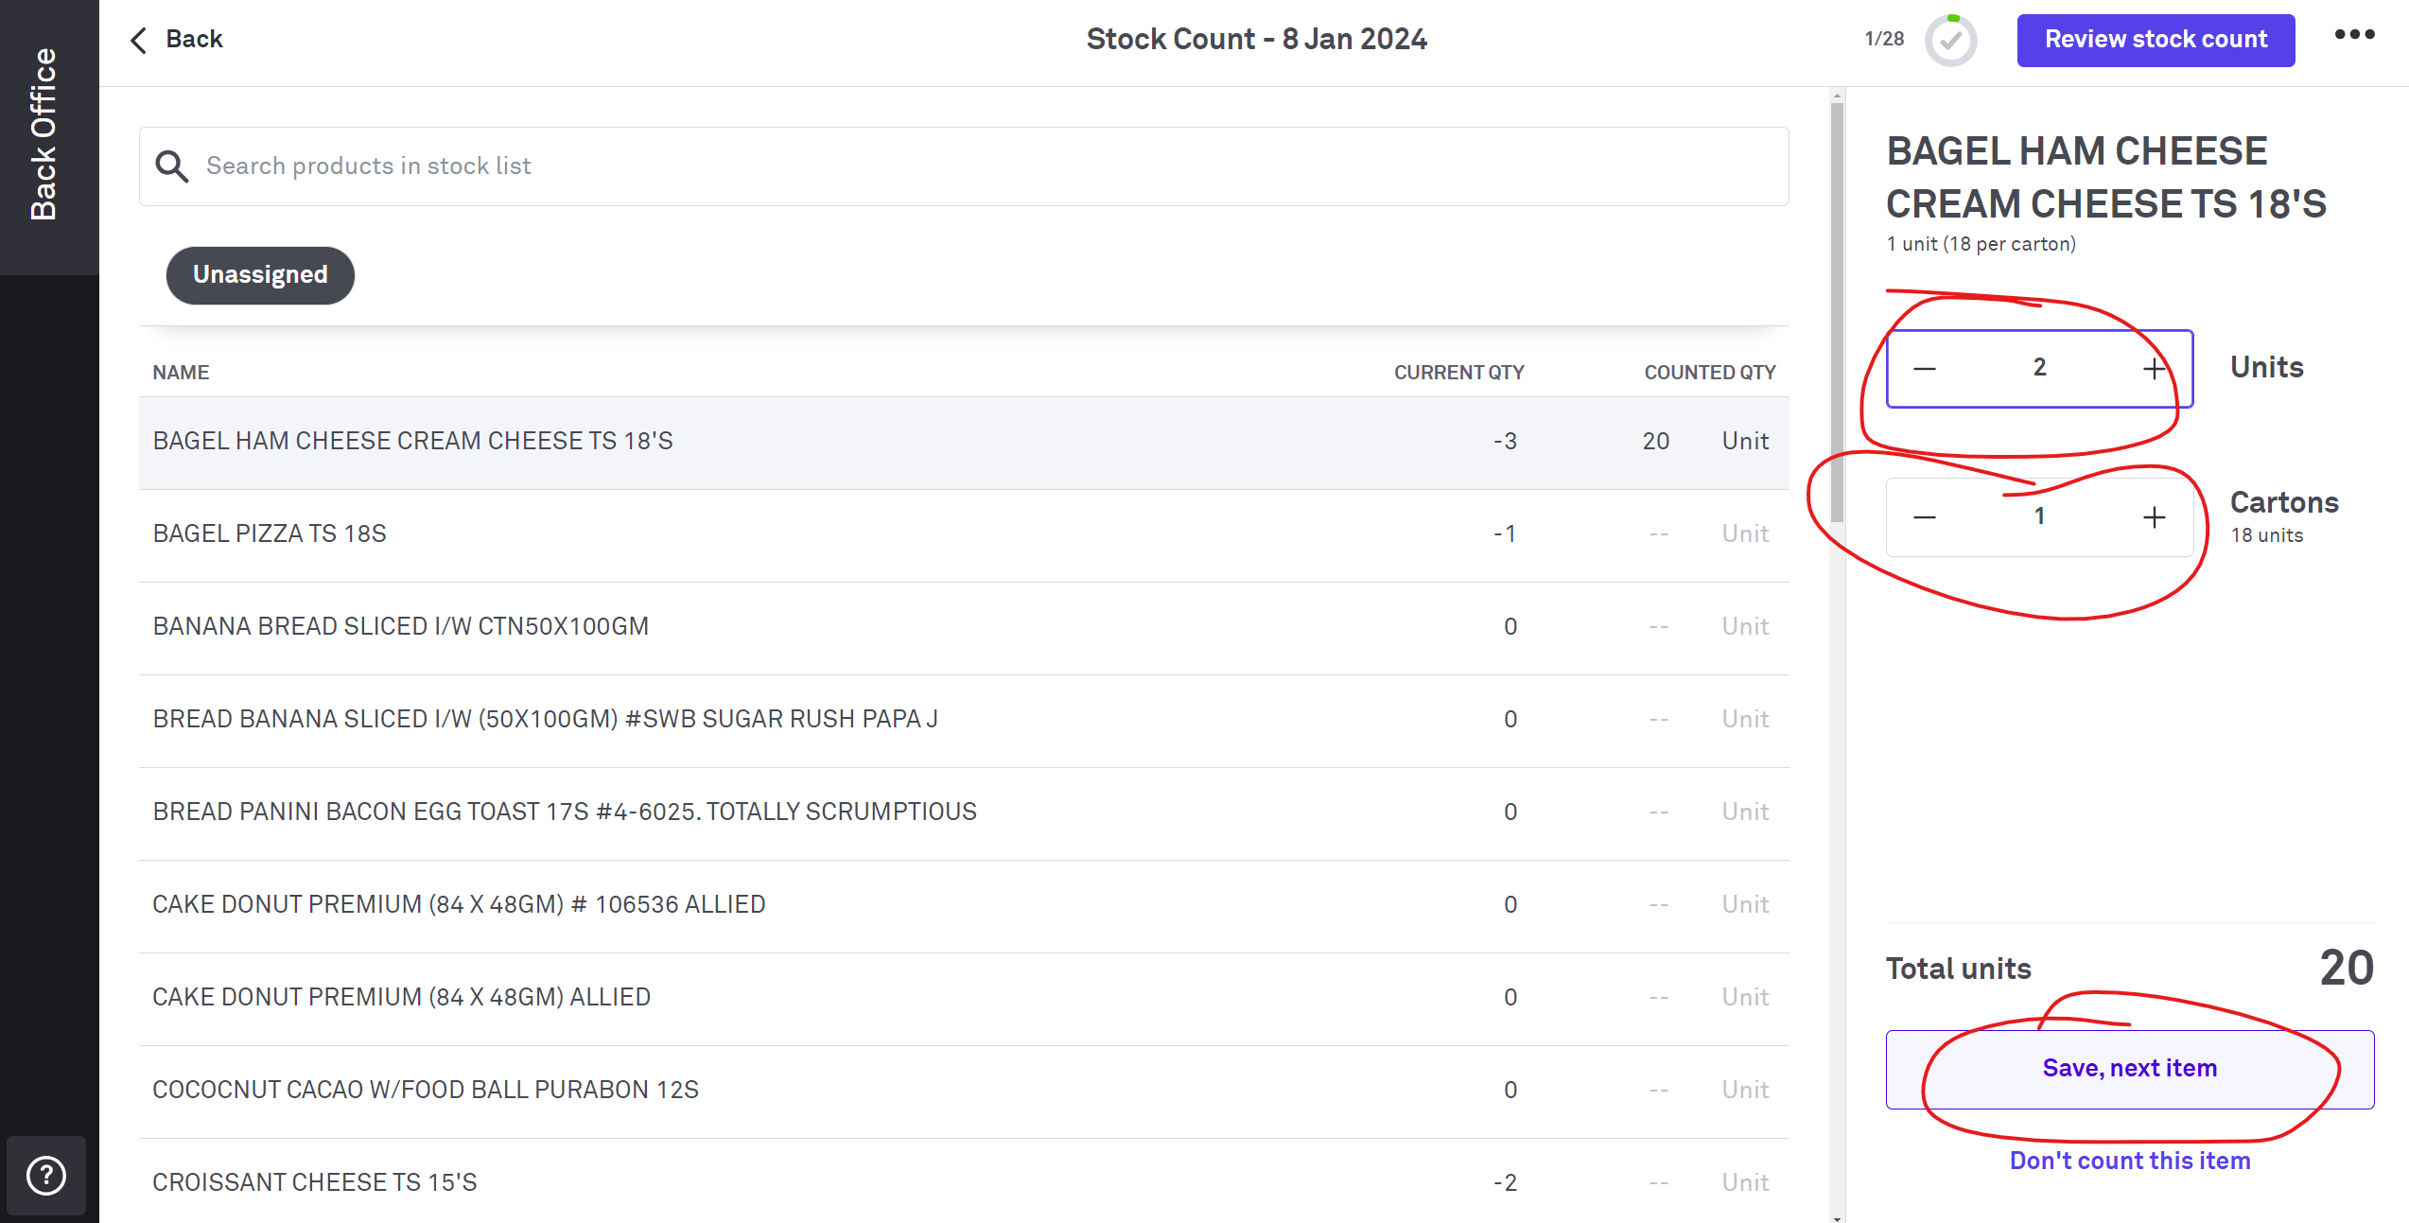Click Don't count this item link
The width and height of the screenshot is (2409, 1223).
[x=2129, y=1161]
